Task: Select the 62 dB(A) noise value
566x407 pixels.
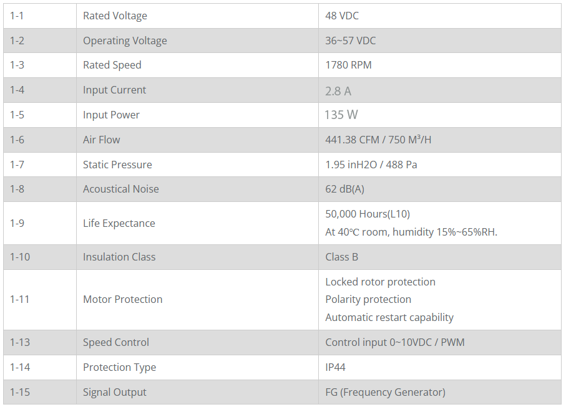Action: coord(344,189)
